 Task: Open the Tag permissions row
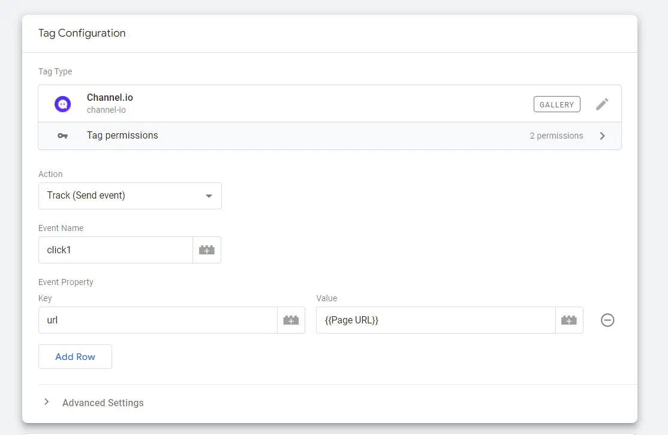tap(300, 136)
